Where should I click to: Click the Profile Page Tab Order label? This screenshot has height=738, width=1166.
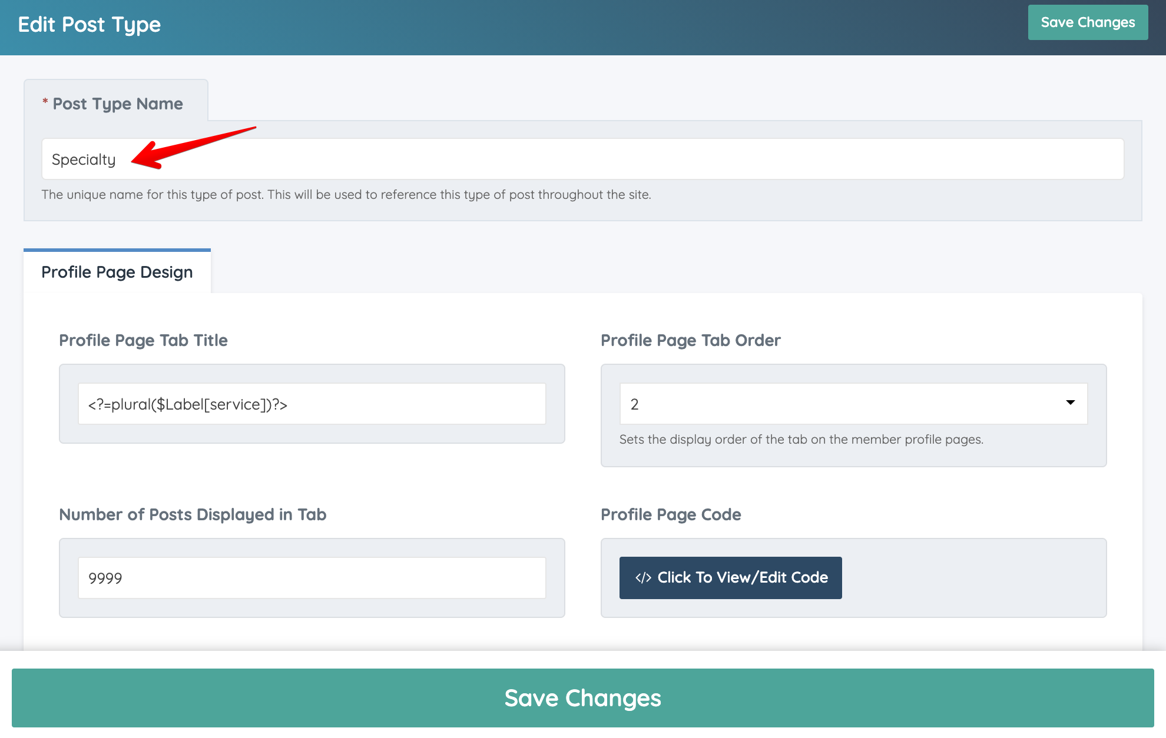tap(690, 340)
